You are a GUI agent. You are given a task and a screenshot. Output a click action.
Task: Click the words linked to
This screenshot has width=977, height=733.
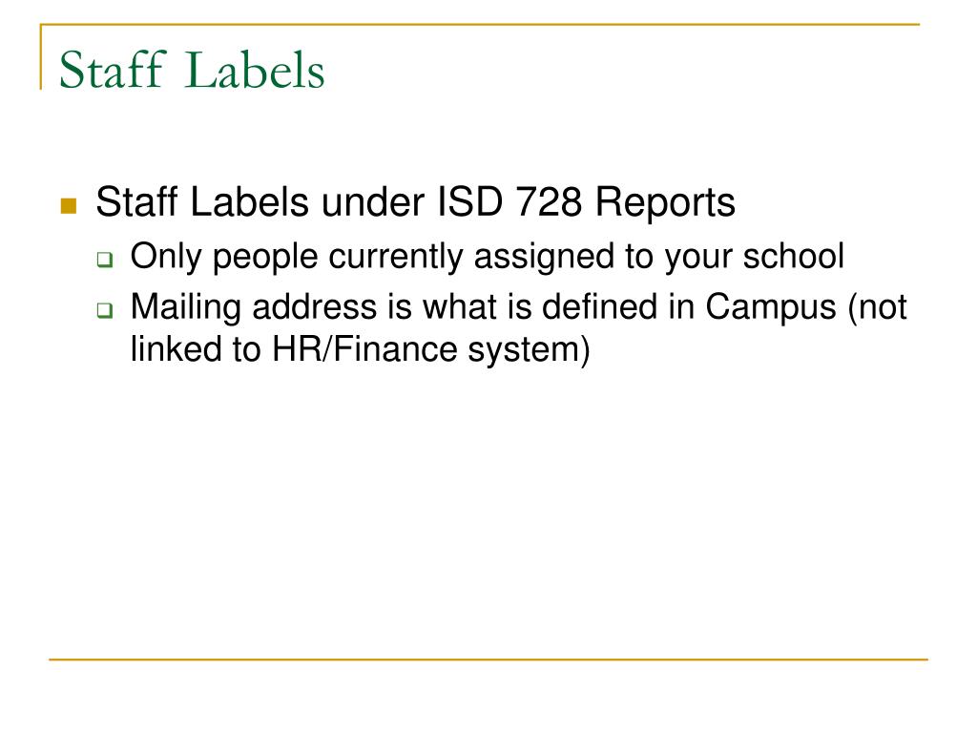(196, 349)
